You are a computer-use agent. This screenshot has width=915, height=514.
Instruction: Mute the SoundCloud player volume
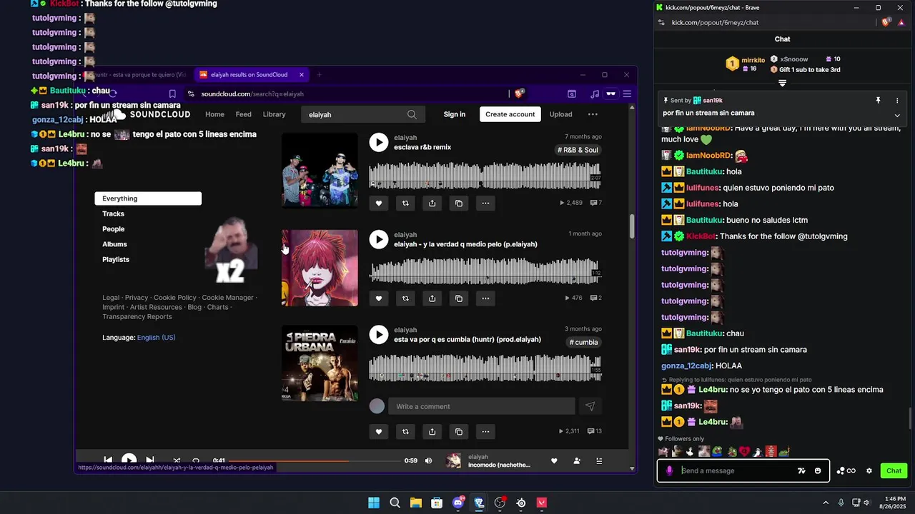[x=428, y=460]
